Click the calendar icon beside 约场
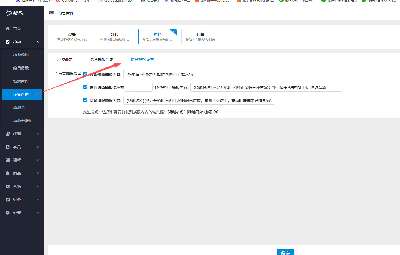This screenshot has width=400, height=255. (x=7, y=41)
